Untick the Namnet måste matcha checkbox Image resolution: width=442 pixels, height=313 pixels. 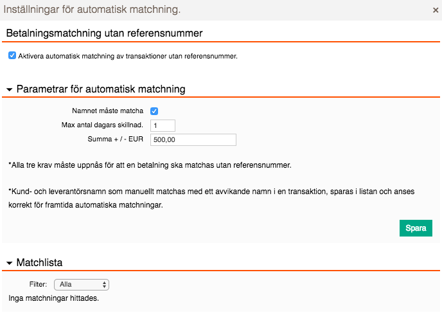click(154, 111)
